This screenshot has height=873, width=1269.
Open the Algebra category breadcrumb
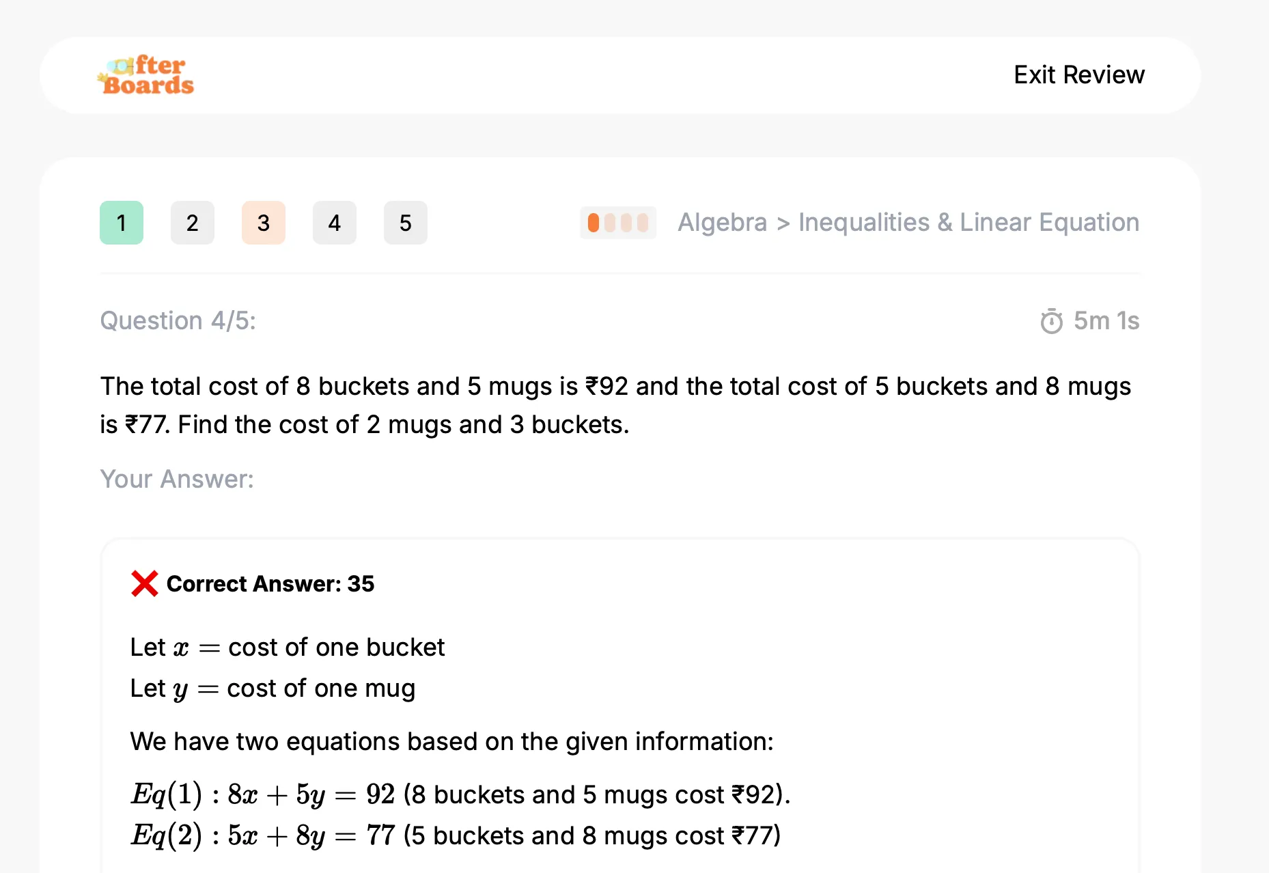(x=722, y=223)
